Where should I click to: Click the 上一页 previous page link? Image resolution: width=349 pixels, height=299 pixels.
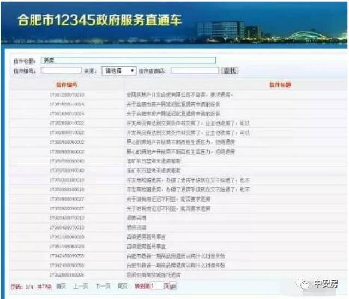[81, 286]
